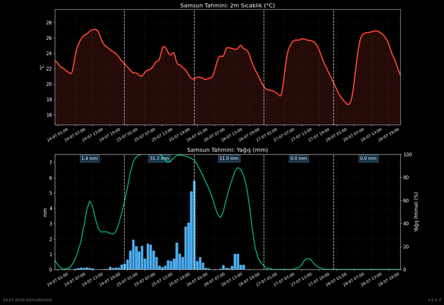This screenshot has height=305, width=444.
Task: Click '24-07 19:00' tick under precipitation chart
Action: click(110, 280)
